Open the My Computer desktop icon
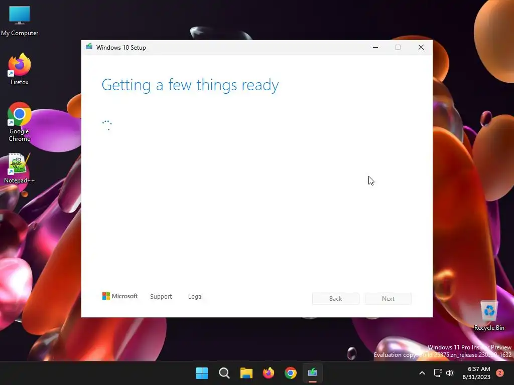 coord(20,21)
